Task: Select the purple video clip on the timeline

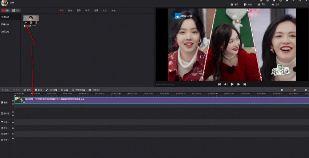Action: [x=154, y=100]
